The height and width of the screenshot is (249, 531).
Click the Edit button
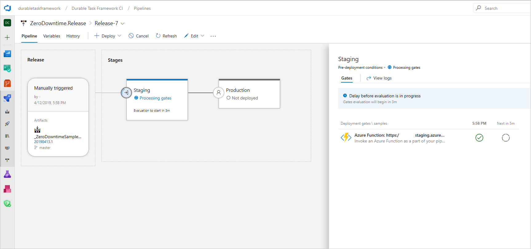click(x=191, y=36)
